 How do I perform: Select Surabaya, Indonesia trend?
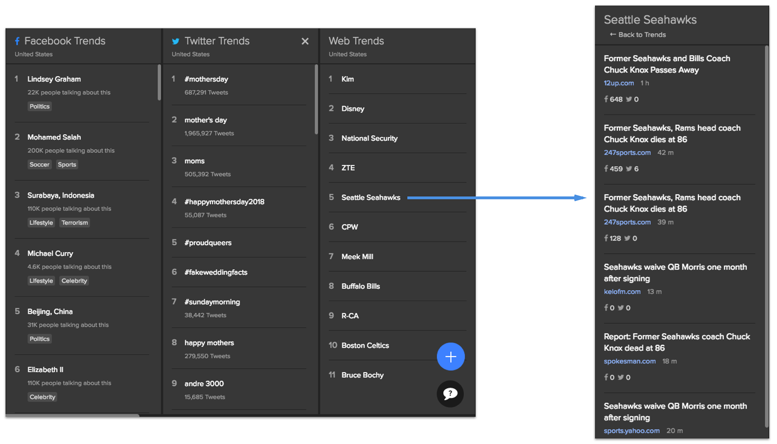tap(61, 195)
